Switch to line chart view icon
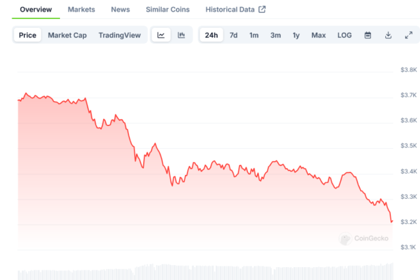This screenshot has height=280, width=420. point(160,36)
